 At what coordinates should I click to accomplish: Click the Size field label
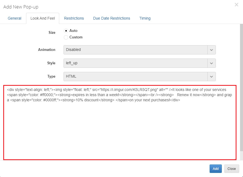coord(52,32)
